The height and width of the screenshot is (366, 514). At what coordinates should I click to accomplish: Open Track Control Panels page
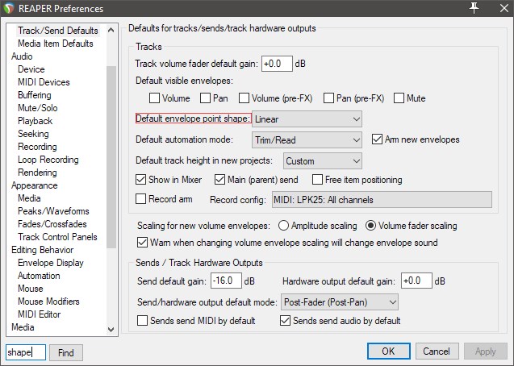57,237
